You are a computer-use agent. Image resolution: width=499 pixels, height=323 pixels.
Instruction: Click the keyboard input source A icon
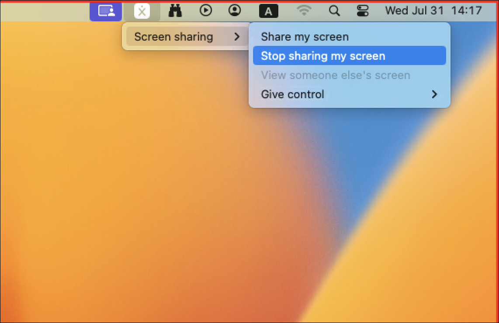click(x=269, y=11)
